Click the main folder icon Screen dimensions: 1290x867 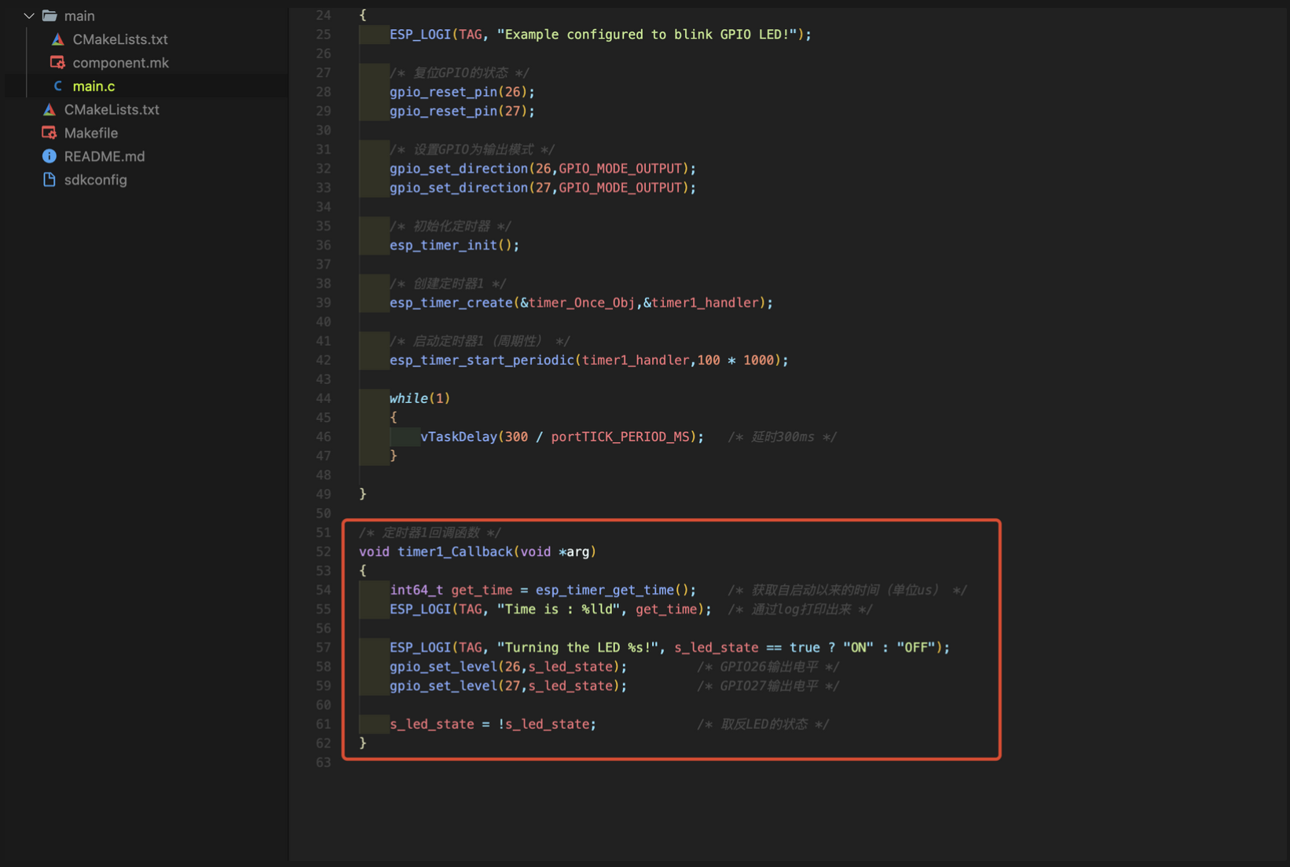pos(49,16)
